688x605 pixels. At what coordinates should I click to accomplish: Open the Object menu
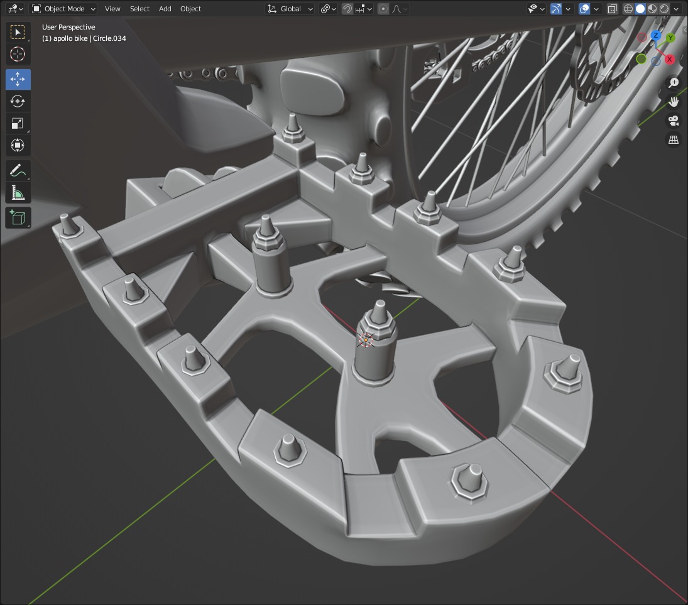coord(190,9)
